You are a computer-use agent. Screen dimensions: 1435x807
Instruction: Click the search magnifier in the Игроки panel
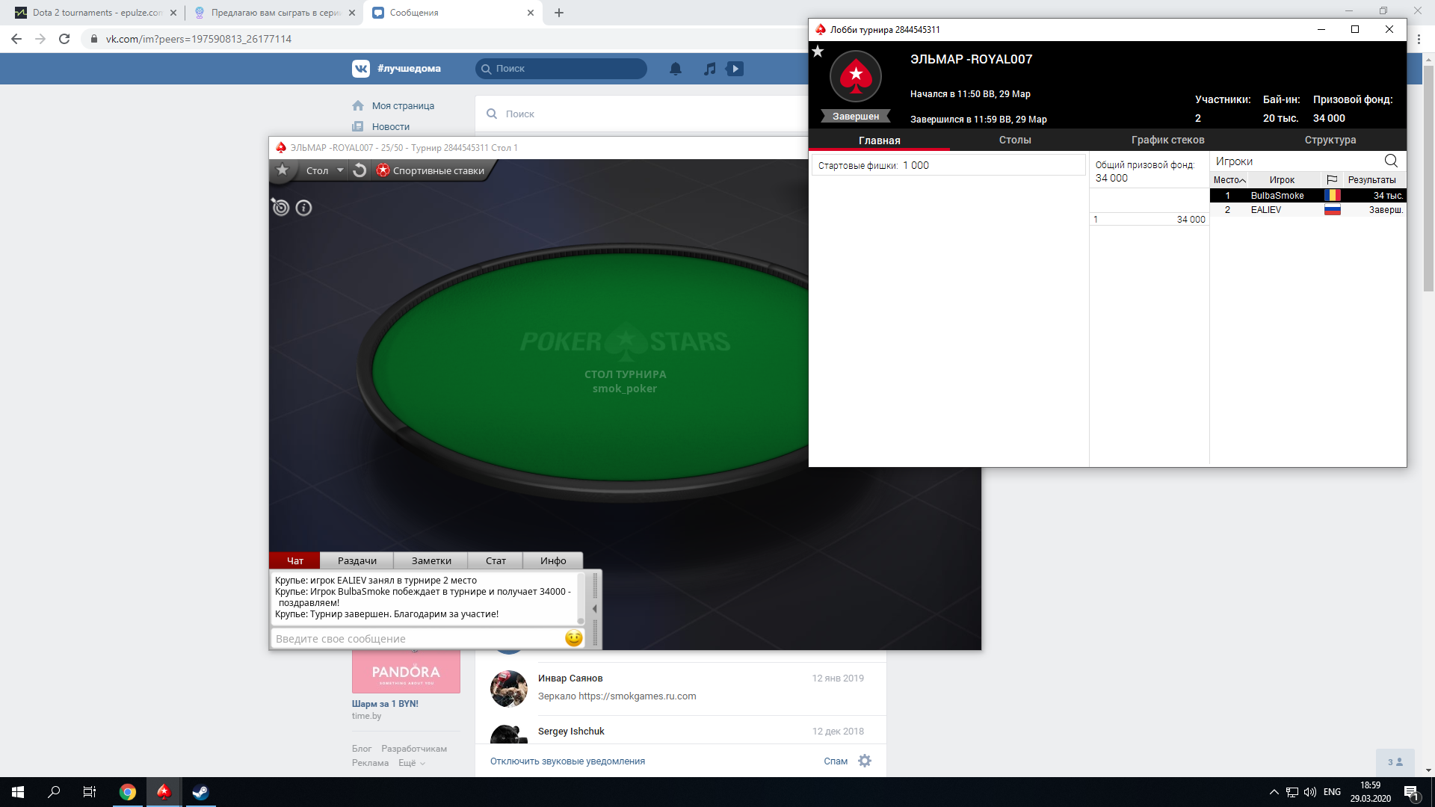(1391, 161)
